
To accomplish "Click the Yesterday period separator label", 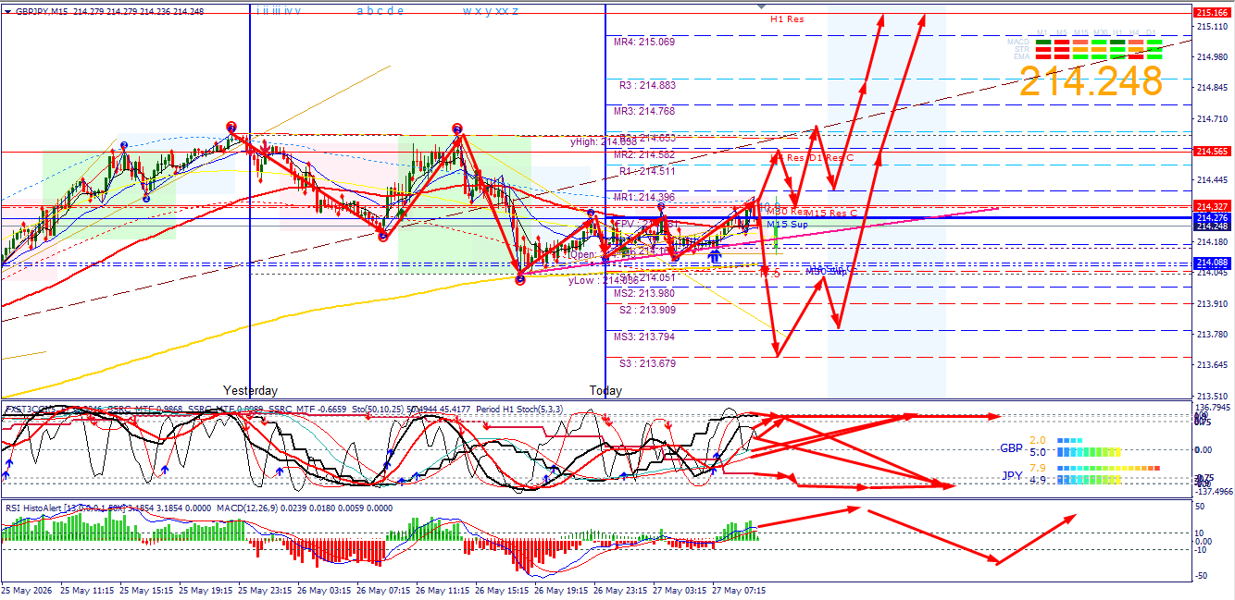I will tap(251, 390).
